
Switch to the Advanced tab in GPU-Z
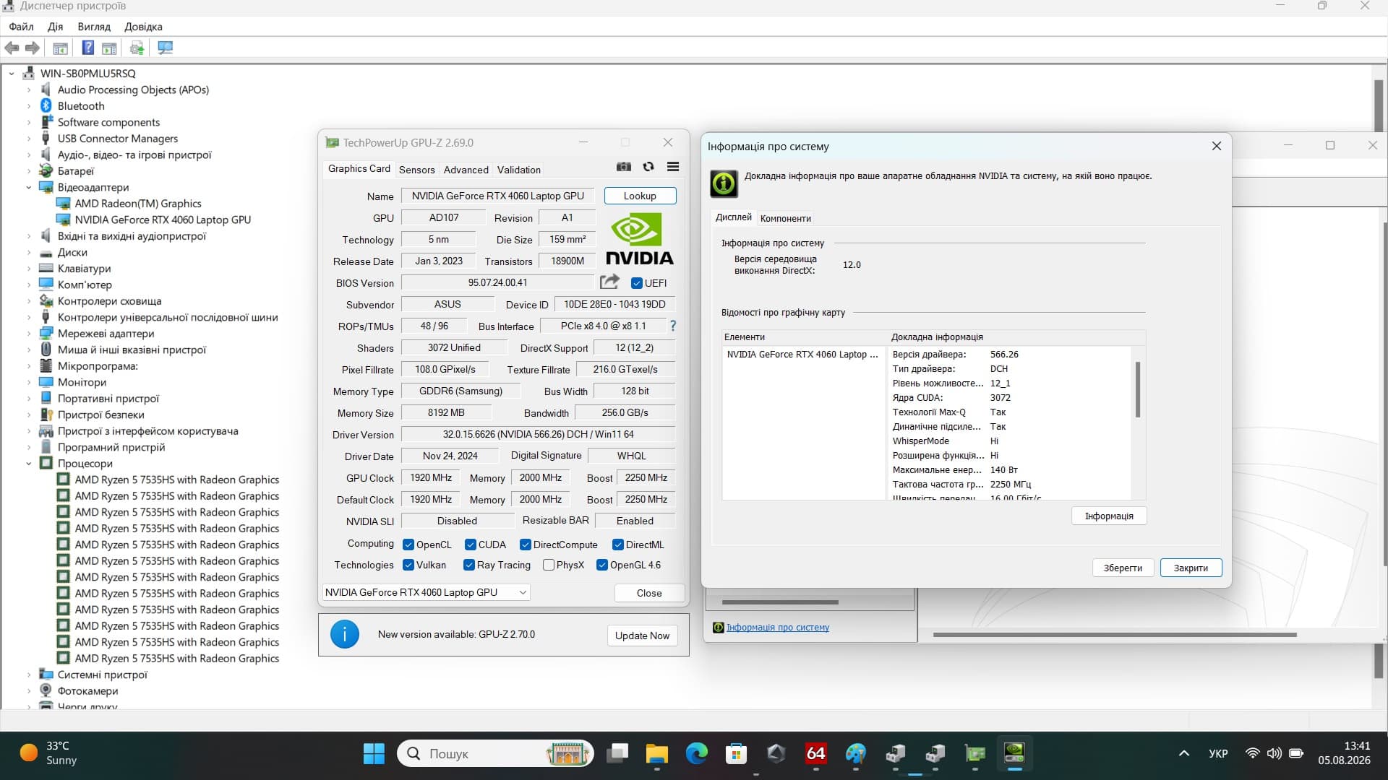point(466,170)
